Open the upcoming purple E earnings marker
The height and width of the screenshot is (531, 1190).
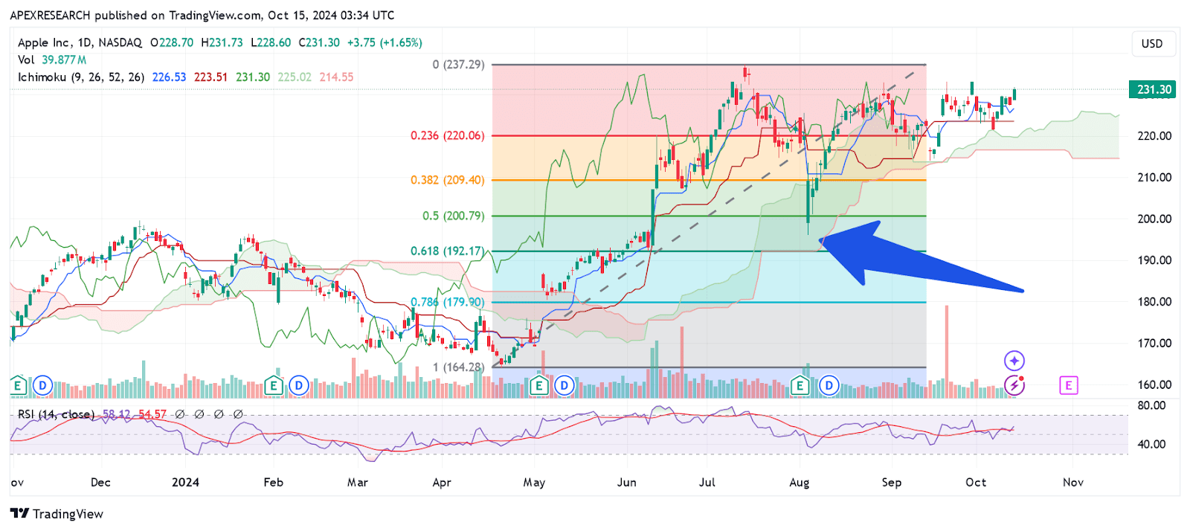(x=1068, y=385)
